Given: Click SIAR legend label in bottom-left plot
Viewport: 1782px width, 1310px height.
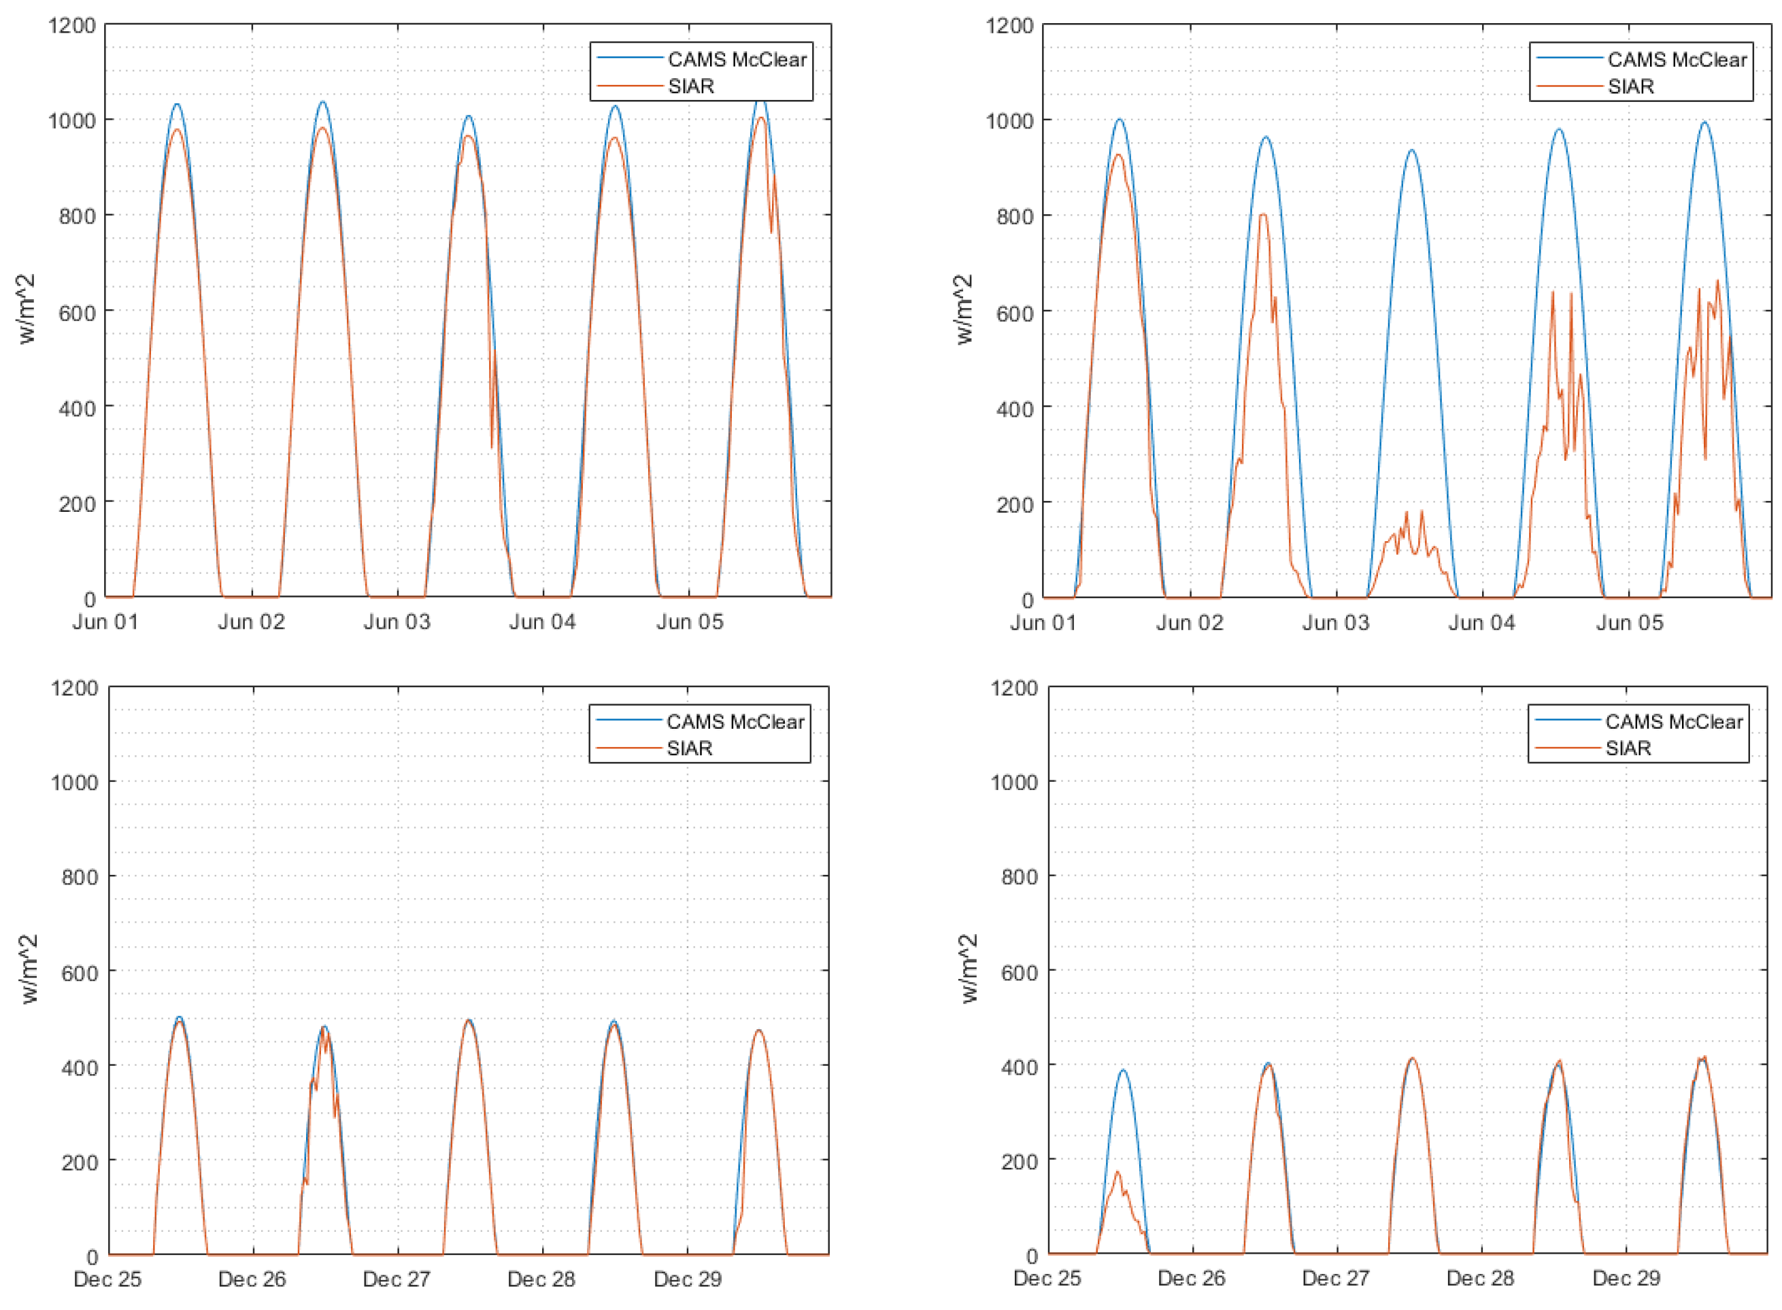Looking at the screenshot, I should (689, 748).
